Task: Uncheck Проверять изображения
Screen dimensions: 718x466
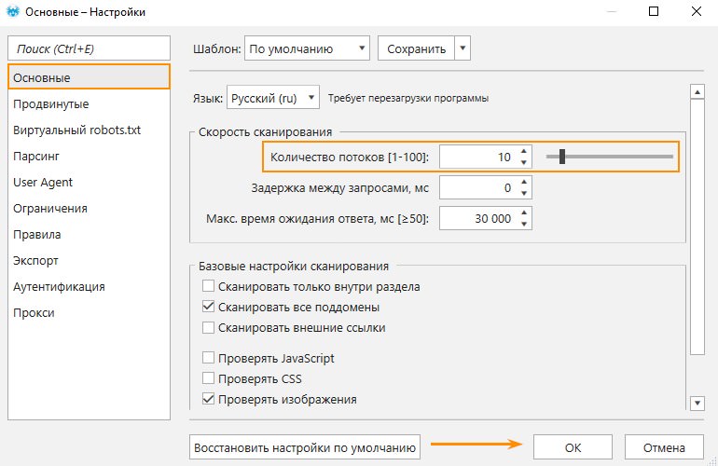Action: (x=208, y=399)
